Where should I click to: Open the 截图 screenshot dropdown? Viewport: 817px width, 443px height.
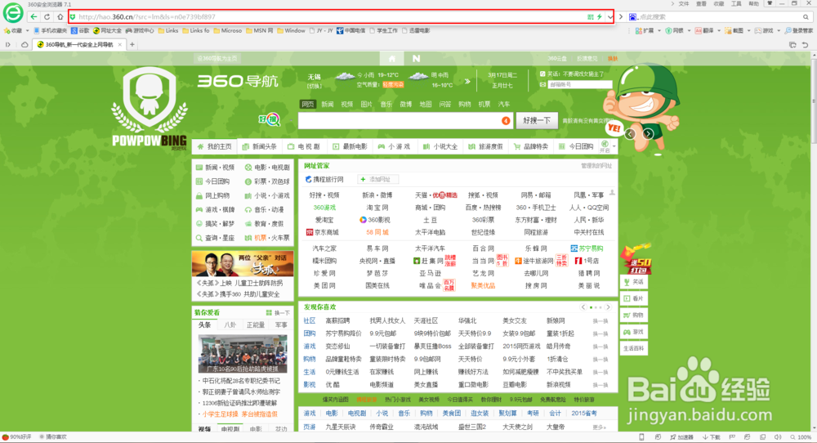748,31
